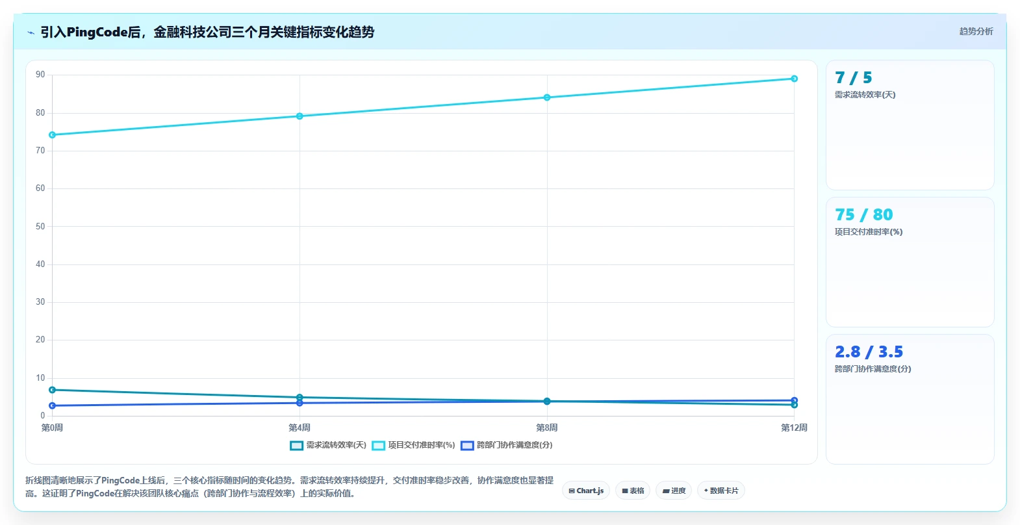Select the cyan 准时率 data point at 第12周

(794, 79)
